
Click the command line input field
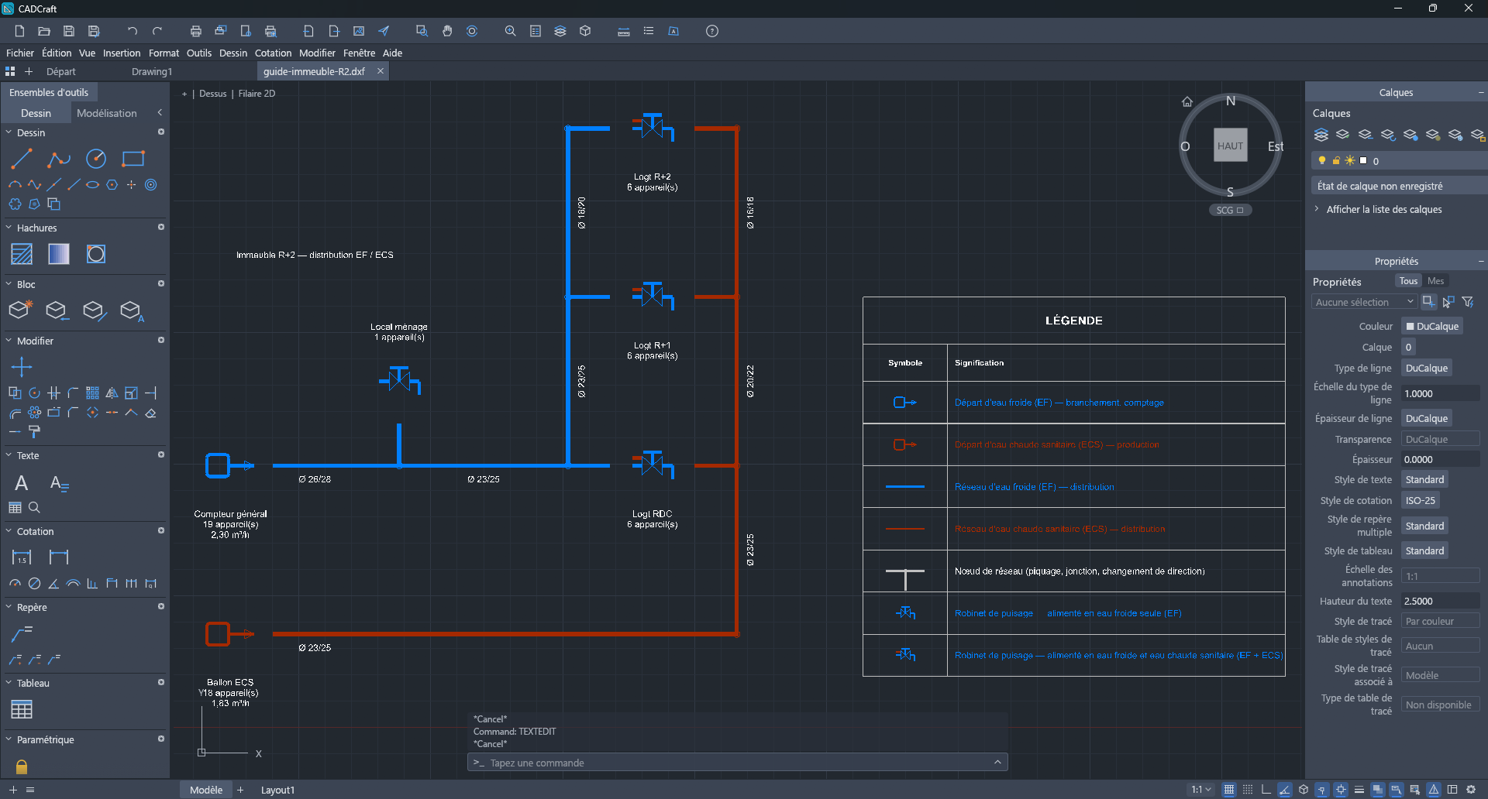click(738, 763)
